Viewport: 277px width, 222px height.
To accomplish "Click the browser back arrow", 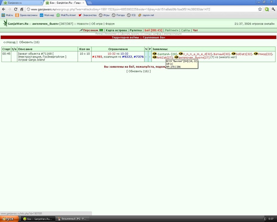I will click(4, 9).
